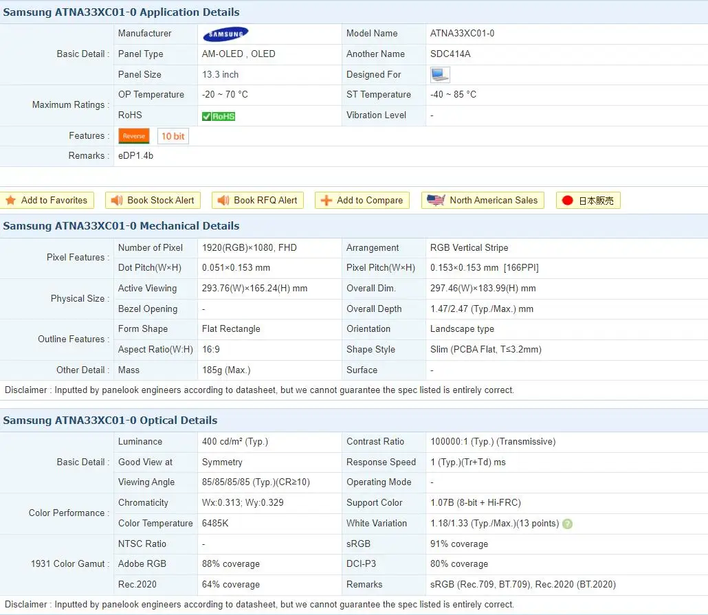Click the Symmetry good view value
Viewport: 708px width, 615px height.
click(x=222, y=462)
